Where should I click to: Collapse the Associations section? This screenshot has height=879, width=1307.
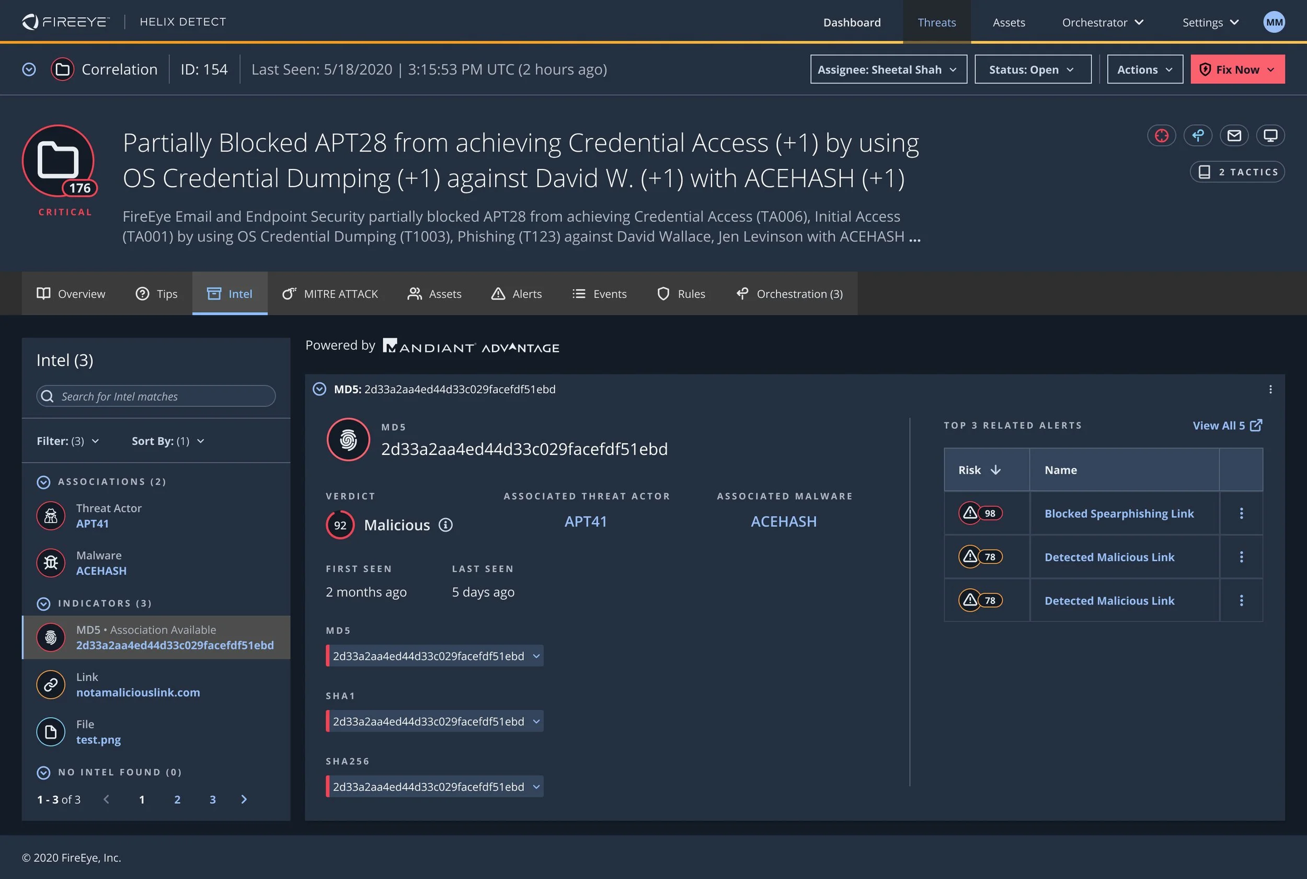click(x=44, y=482)
